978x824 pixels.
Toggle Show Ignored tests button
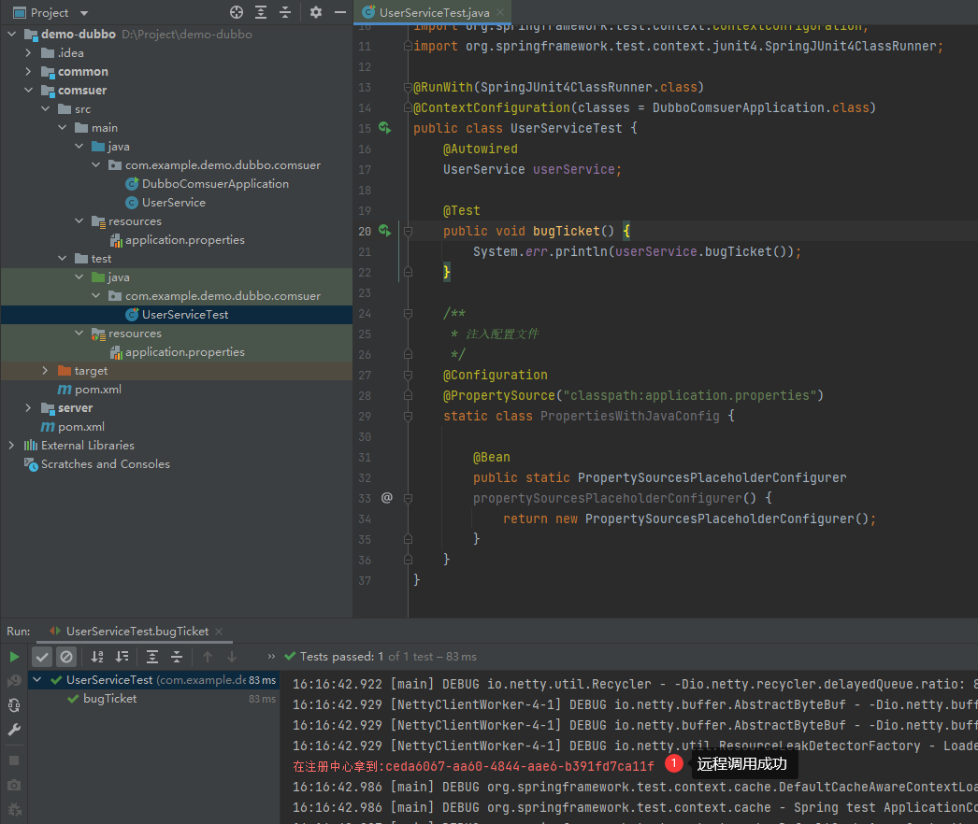(x=65, y=657)
